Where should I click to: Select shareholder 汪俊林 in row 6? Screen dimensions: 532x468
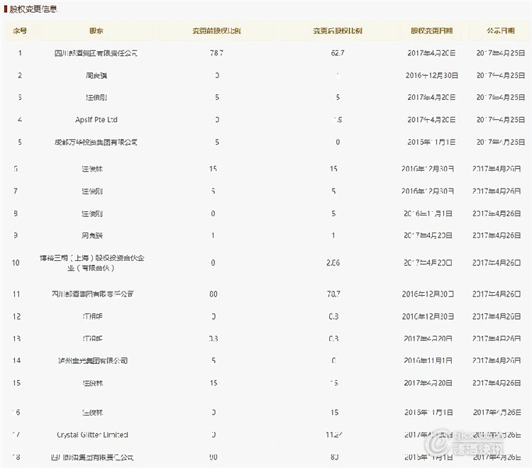[92, 169]
